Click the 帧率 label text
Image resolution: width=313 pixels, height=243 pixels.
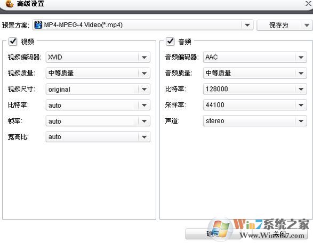pyautogui.click(x=15, y=121)
